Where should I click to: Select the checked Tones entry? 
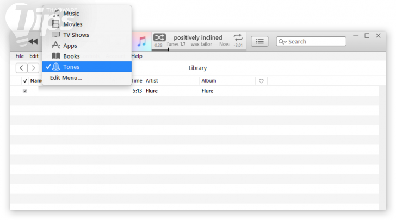pyautogui.click(x=87, y=67)
